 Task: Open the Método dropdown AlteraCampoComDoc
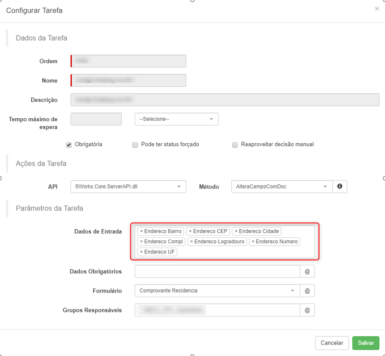(x=282, y=187)
